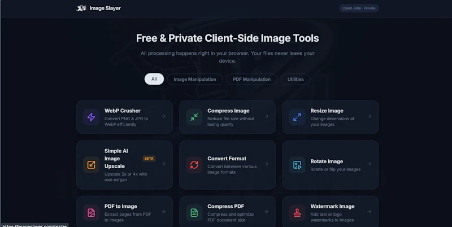Click the Compress Image arrows icon
452x227 pixels.
tap(194, 117)
